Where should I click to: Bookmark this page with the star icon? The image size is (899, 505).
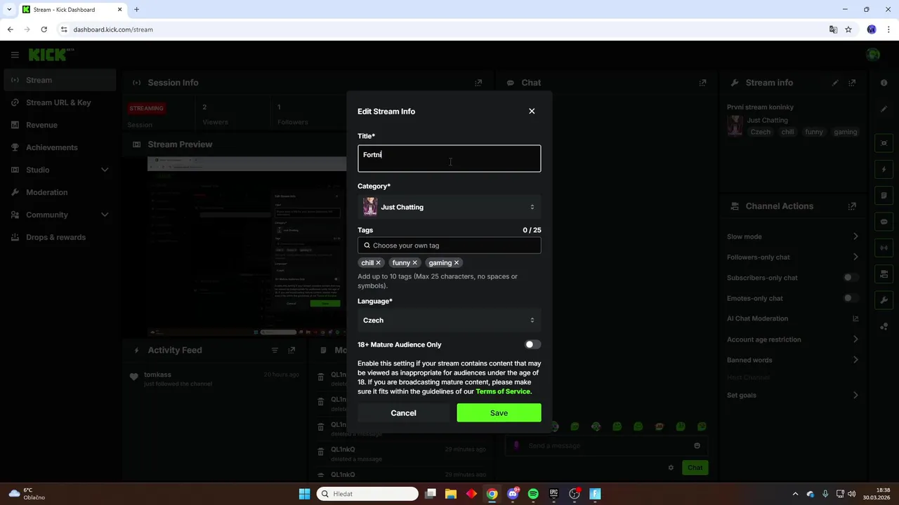pos(848,29)
